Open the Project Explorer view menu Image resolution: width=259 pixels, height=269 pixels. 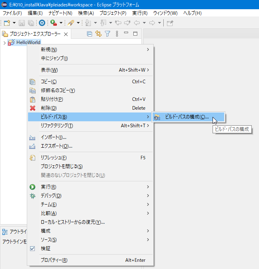click(x=117, y=34)
